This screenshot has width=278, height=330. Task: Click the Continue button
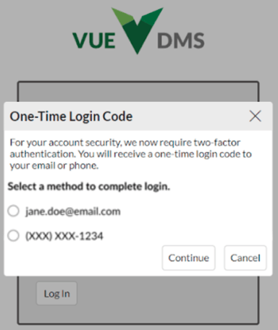pyautogui.click(x=188, y=258)
